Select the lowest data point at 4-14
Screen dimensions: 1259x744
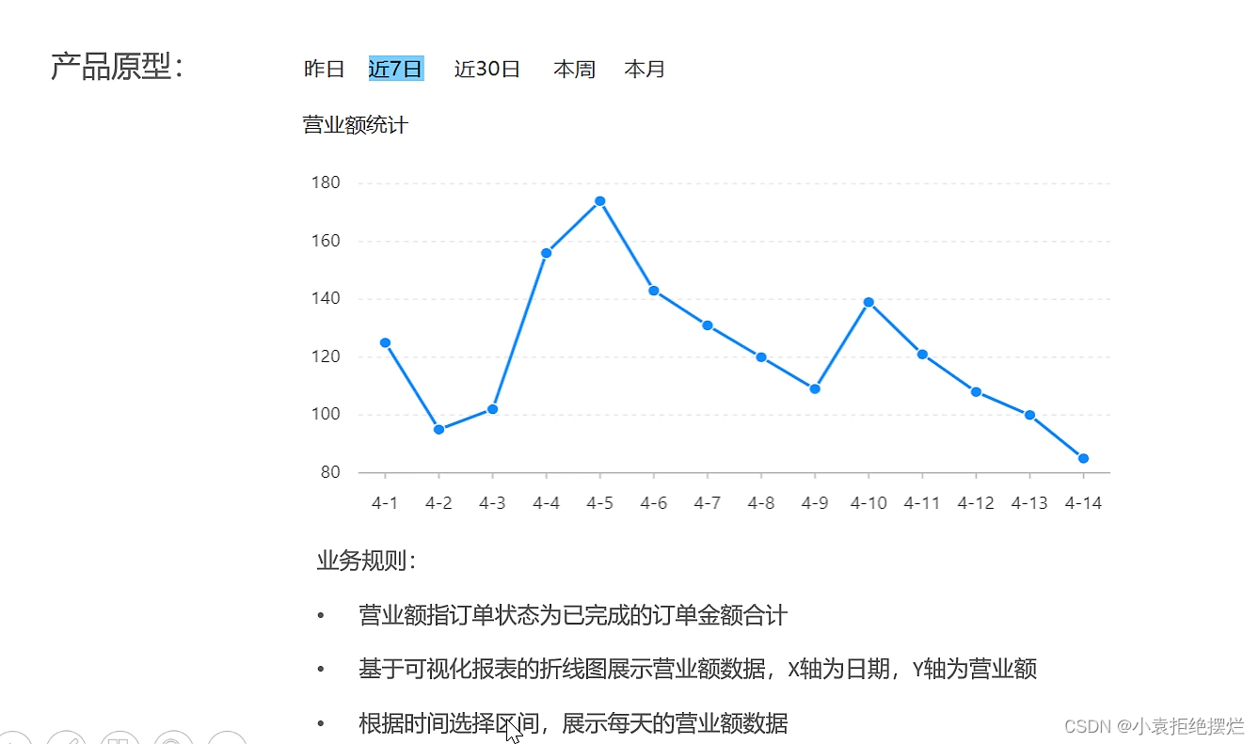(1083, 456)
